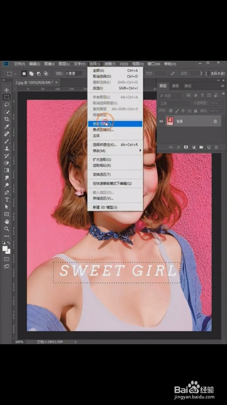
Task: Select the Brush tool
Action: point(7,141)
